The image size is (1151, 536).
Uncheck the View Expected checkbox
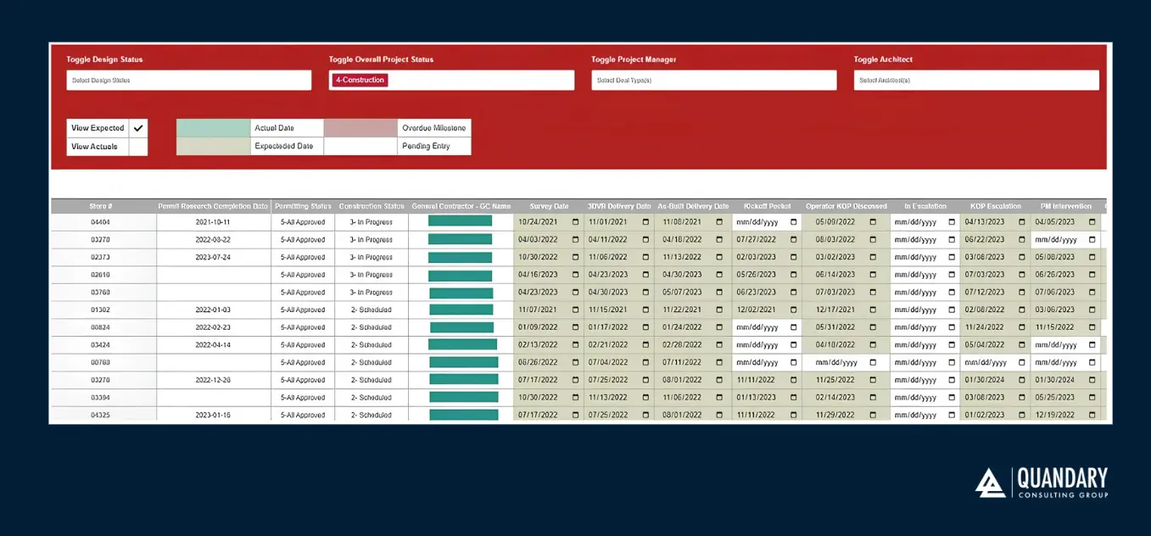(x=138, y=128)
